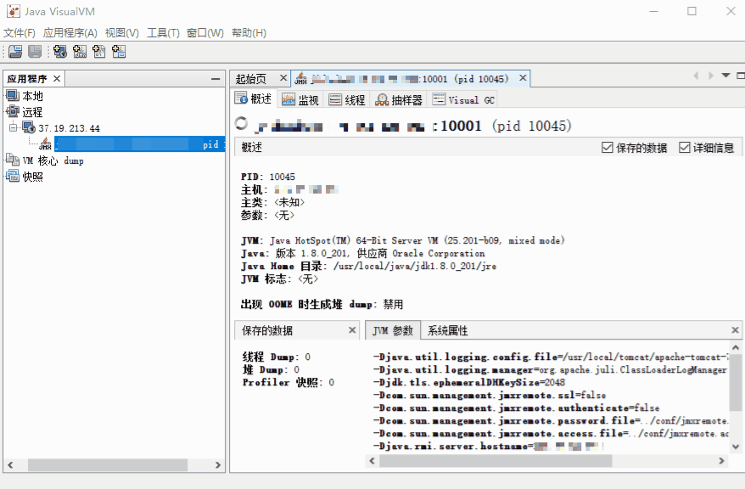The image size is (745, 489).
Task: Open the 应用程序(A) menu
Action: tap(70, 33)
